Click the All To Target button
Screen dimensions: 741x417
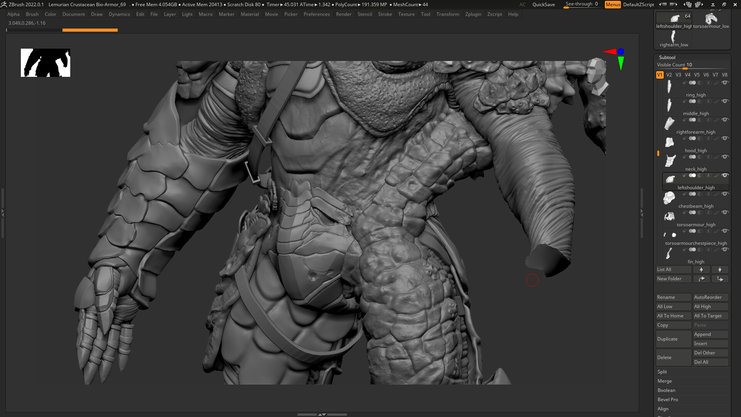point(710,315)
